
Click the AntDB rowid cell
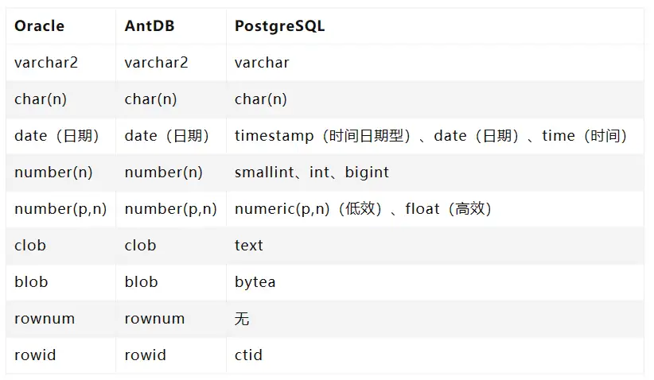tap(145, 355)
